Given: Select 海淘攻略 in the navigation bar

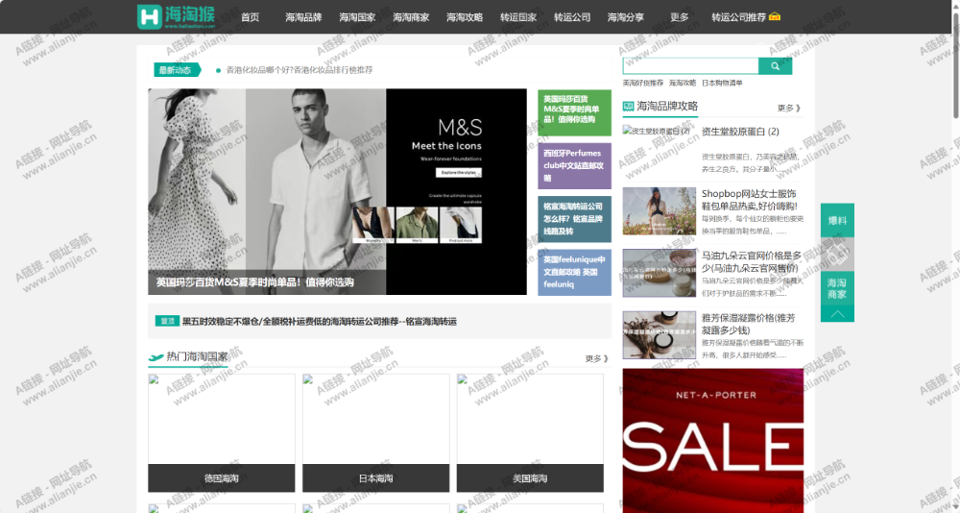Looking at the screenshot, I should coord(465,17).
